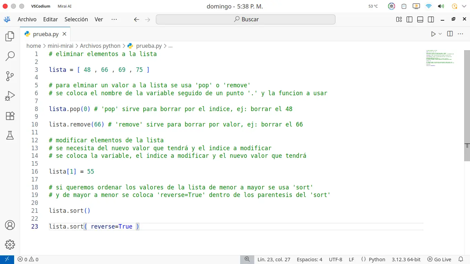
Task: Open the Ver menu
Action: [x=99, y=20]
